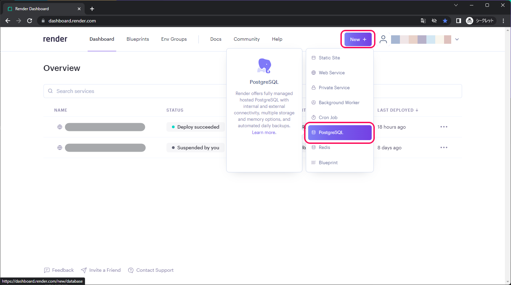Go to the Blueprints tab
The image size is (511, 285).
coord(138,39)
